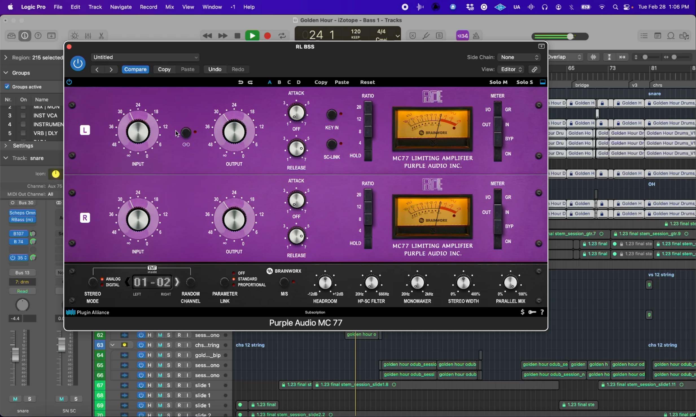
Task: Mute track 67 slide 1
Action: point(160,385)
